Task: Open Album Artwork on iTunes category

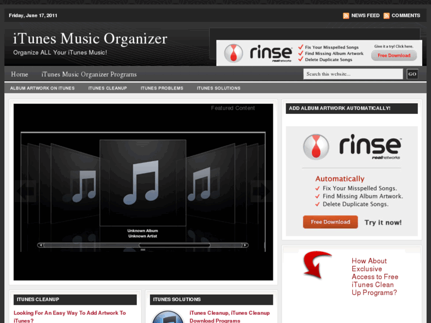Action: pos(42,88)
